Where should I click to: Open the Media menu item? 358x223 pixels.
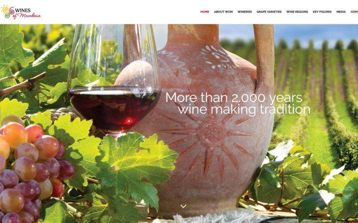(x=341, y=11)
